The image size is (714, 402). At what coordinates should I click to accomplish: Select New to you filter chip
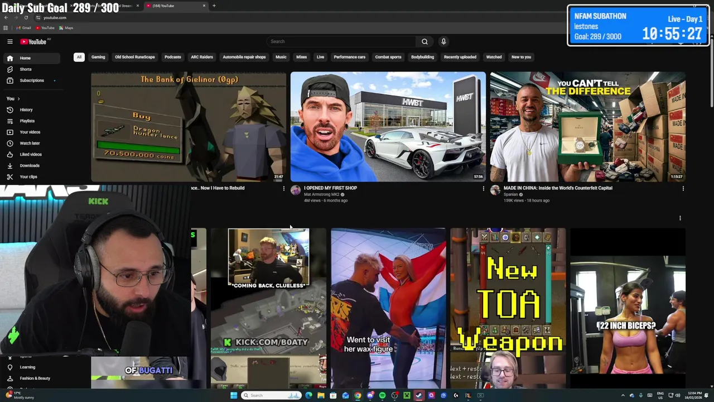click(521, 57)
